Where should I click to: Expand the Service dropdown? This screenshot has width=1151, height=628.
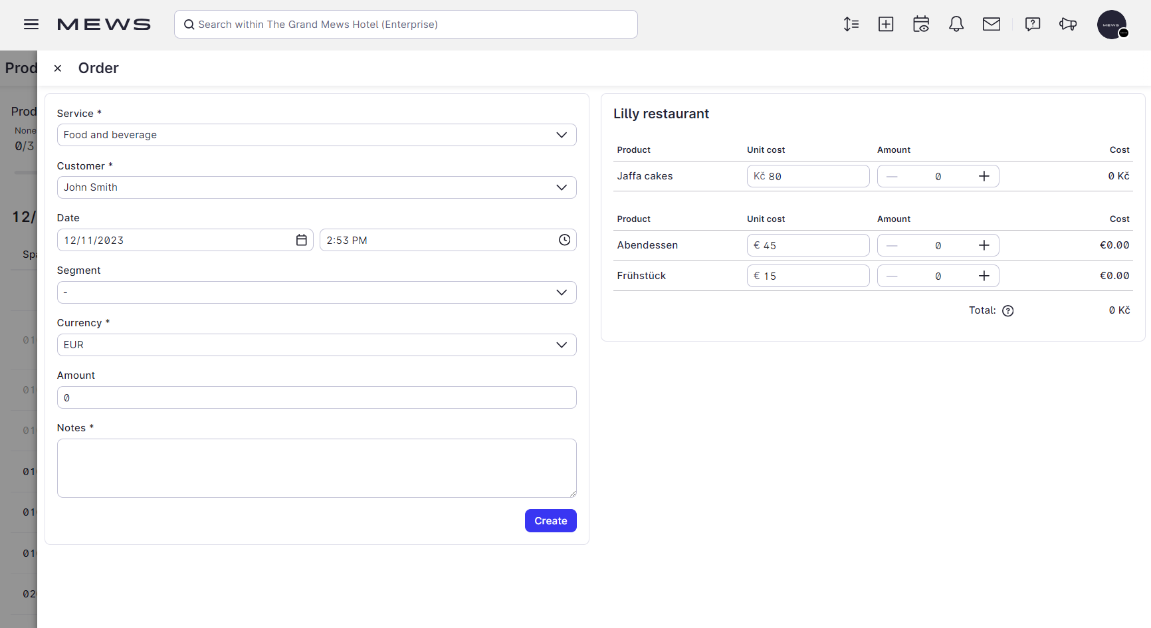[x=316, y=135]
